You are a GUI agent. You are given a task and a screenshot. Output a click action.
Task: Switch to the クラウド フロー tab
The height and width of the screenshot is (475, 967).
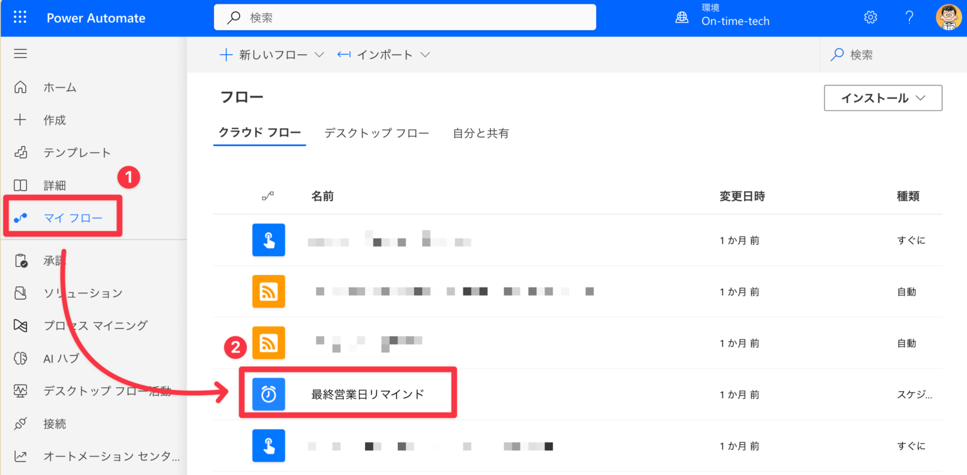pyautogui.click(x=259, y=133)
